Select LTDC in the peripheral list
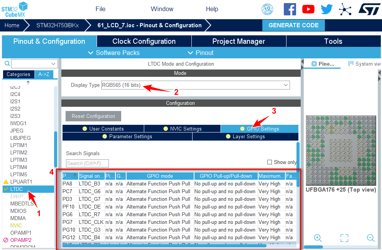382x250 pixels. tap(16, 189)
